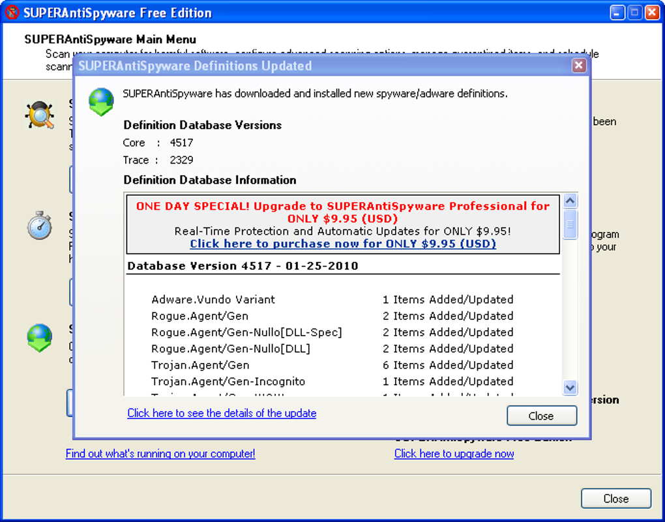Click the globe download icon in Definitions dialog
The image size is (665, 522).
coord(101,102)
